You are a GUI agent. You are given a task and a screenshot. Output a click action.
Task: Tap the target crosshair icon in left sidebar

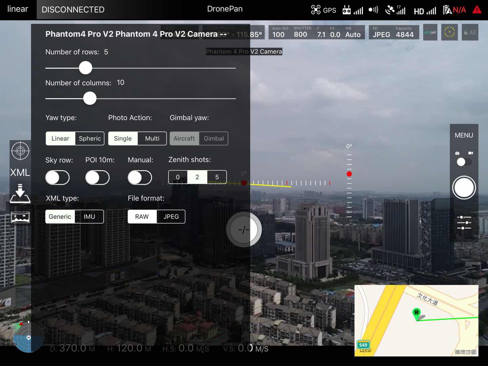pyautogui.click(x=20, y=151)
